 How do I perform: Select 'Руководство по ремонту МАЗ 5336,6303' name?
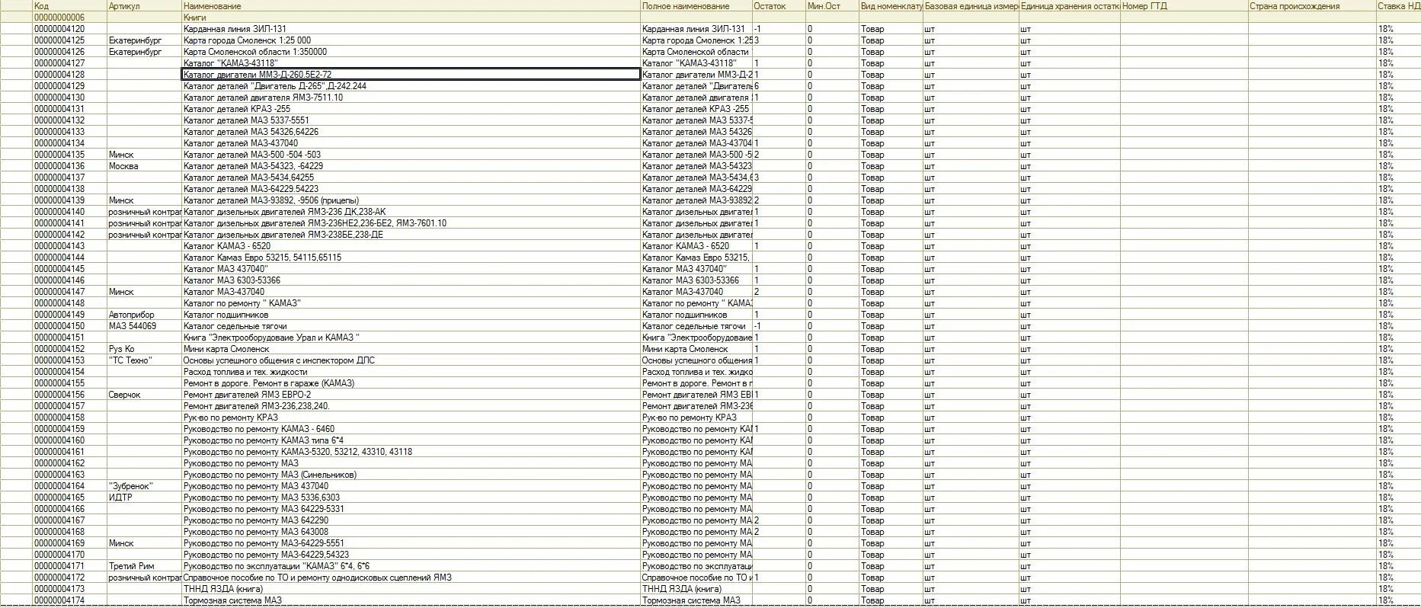click(x=411, y=498)
